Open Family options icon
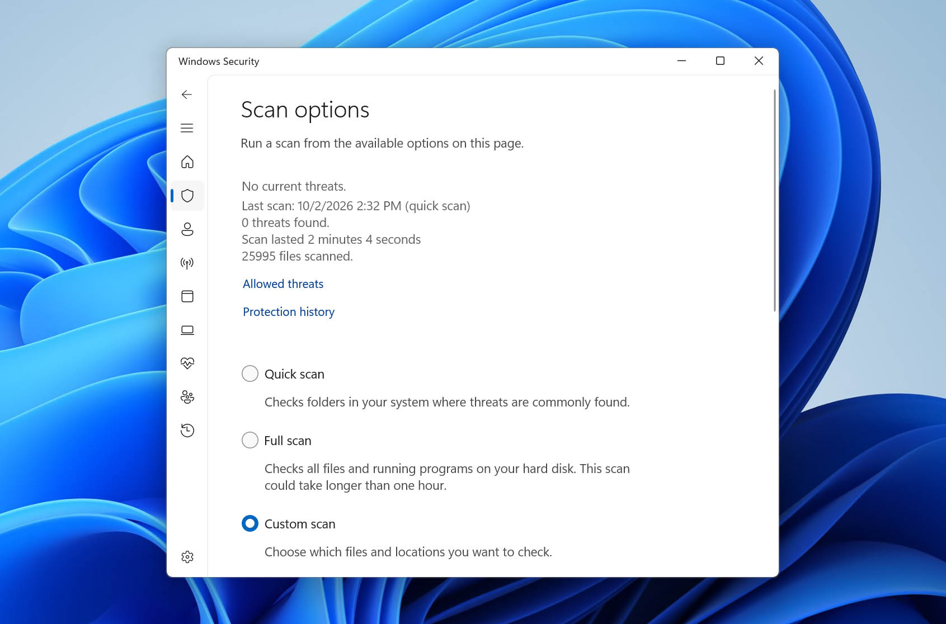The image size is (946, 624). [x=187, y=397]
